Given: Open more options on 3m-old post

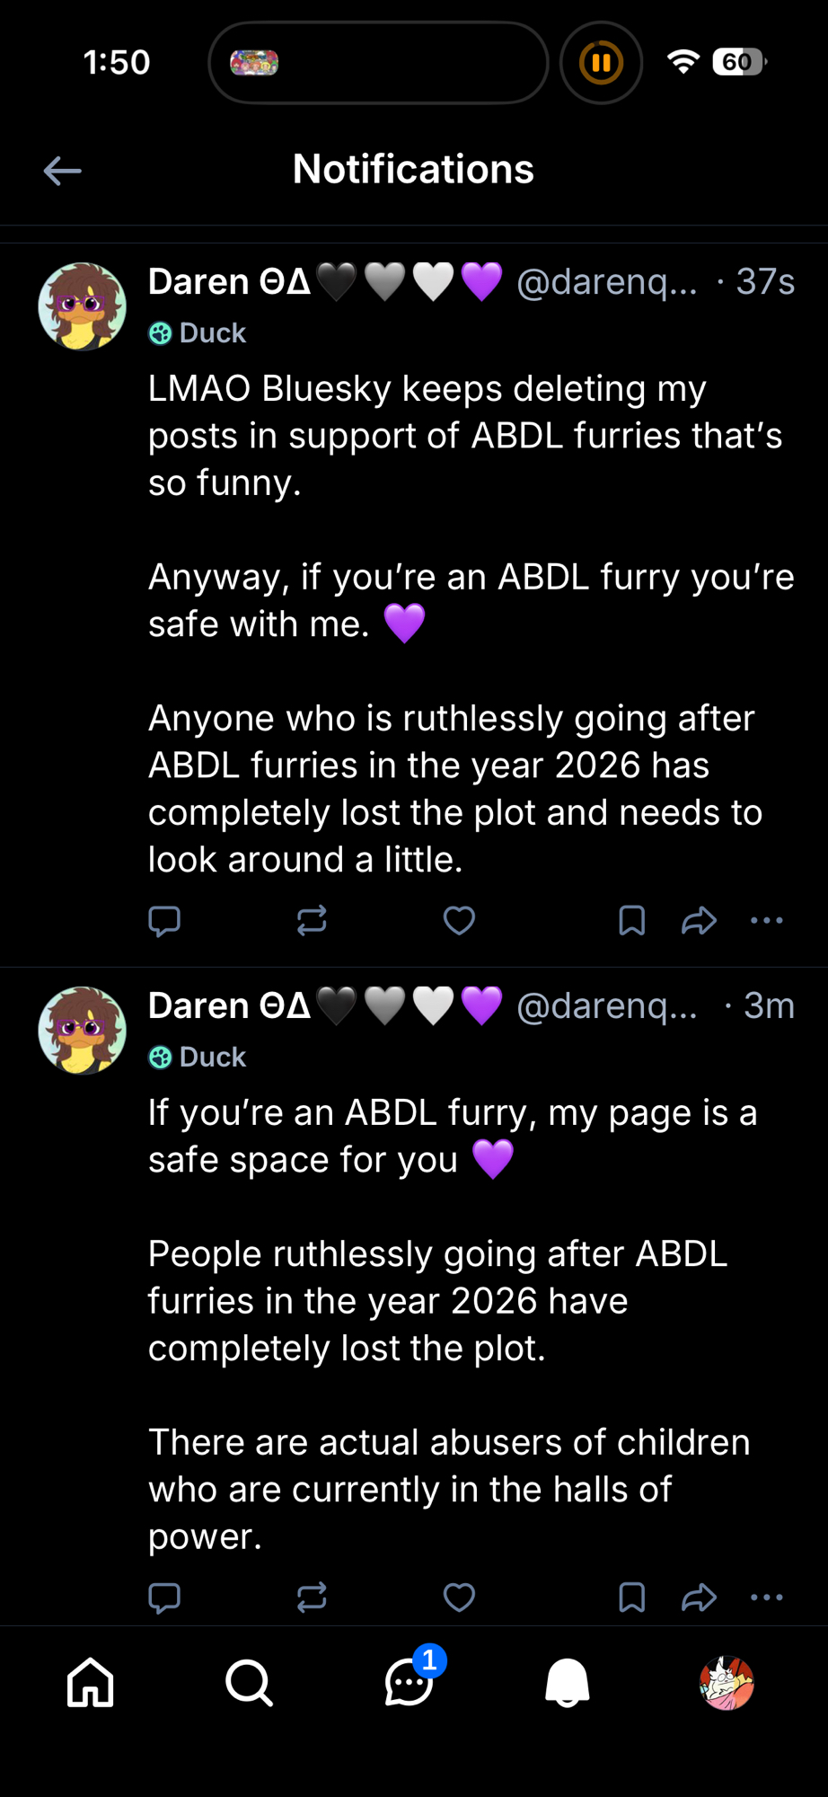Looking at the screenshot, I should pos(766,1598).
